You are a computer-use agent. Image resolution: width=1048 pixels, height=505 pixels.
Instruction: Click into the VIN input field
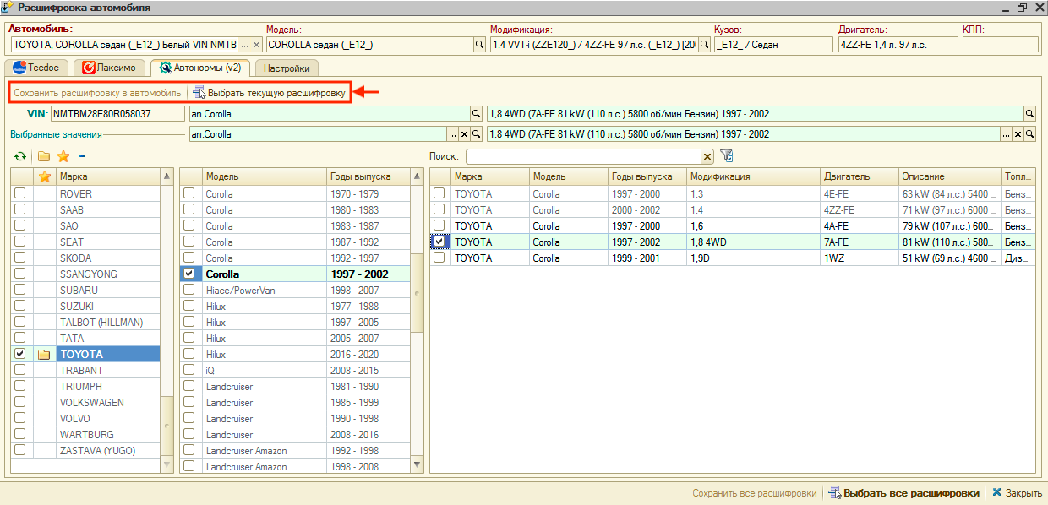coord(117,113)
